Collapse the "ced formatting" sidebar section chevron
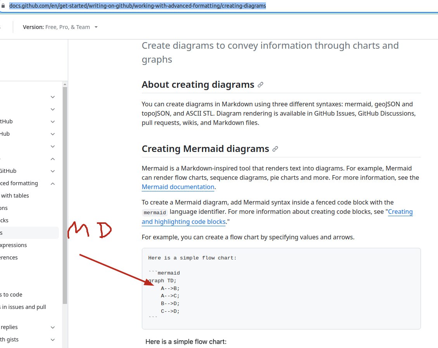 pyautogui.click(x=53, y=183)
